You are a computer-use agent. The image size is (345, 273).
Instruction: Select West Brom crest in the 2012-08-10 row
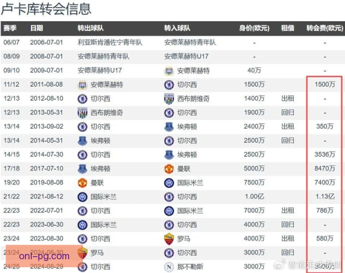coord(169,99)
